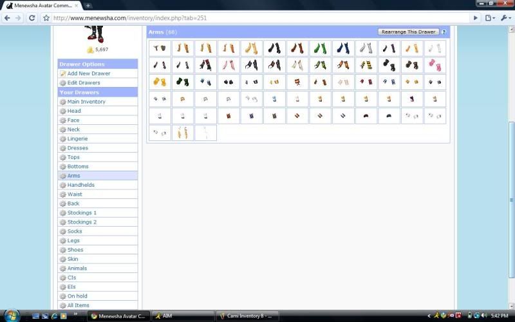Open a new browser tab
This screenshot has height=322, width=515.
[88, 5]
